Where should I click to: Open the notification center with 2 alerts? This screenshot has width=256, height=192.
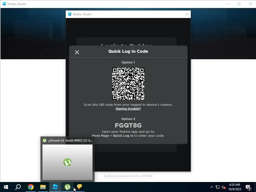[248, 187]
